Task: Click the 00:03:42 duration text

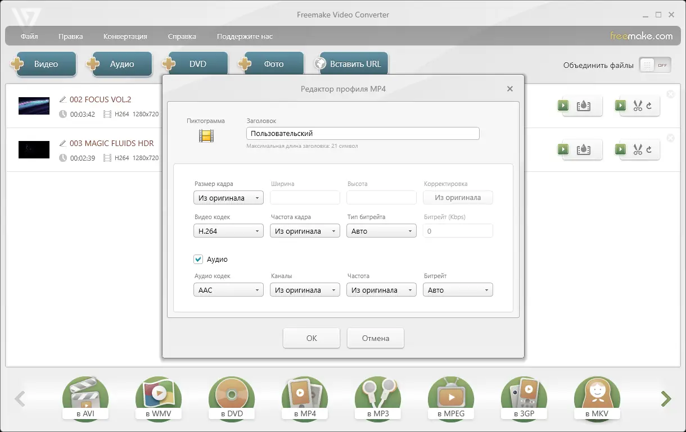Action: 83,114
